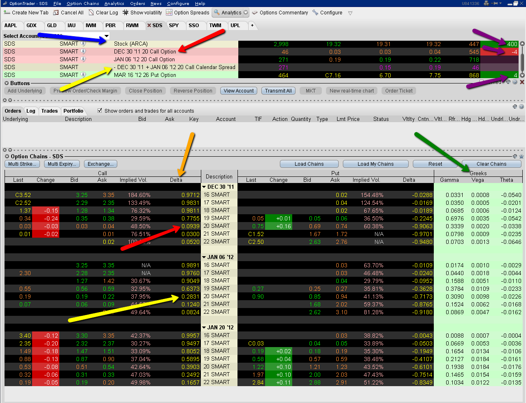Click the quote panel scroll-down arrow
This screenshot has height=403, width=526.
pos(522,75)
